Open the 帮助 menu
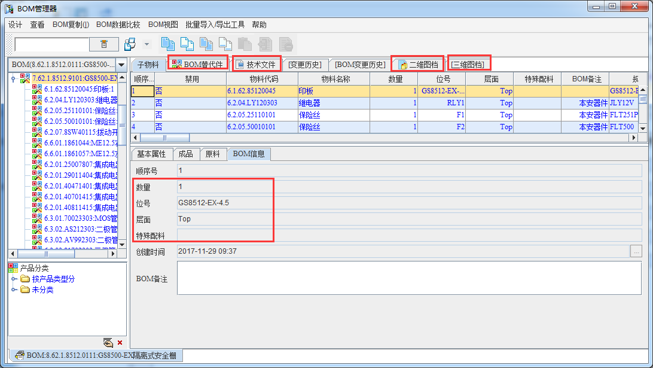The image size is (653, 368). [259, 25]
